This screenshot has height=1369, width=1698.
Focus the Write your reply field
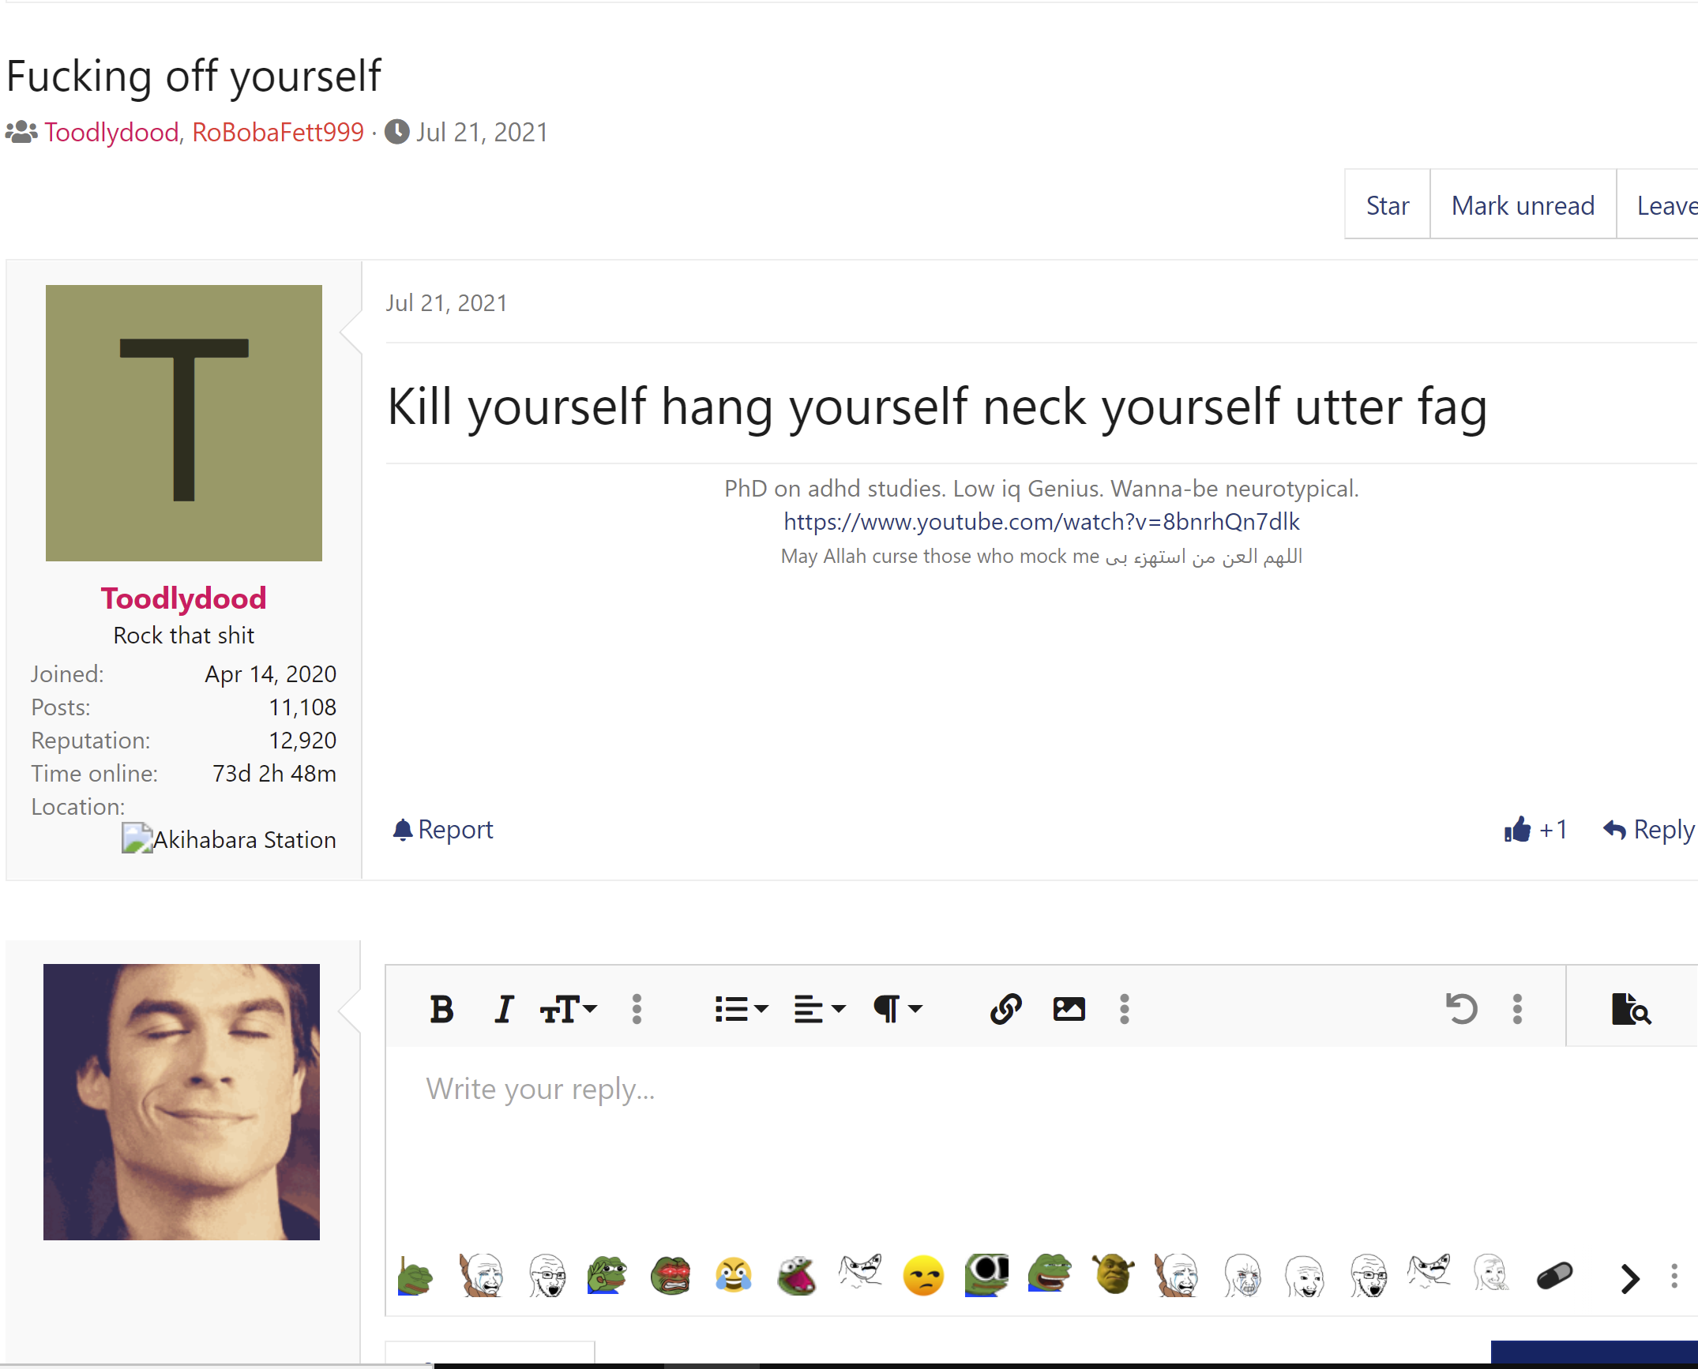click(x=1041, y=1145)
